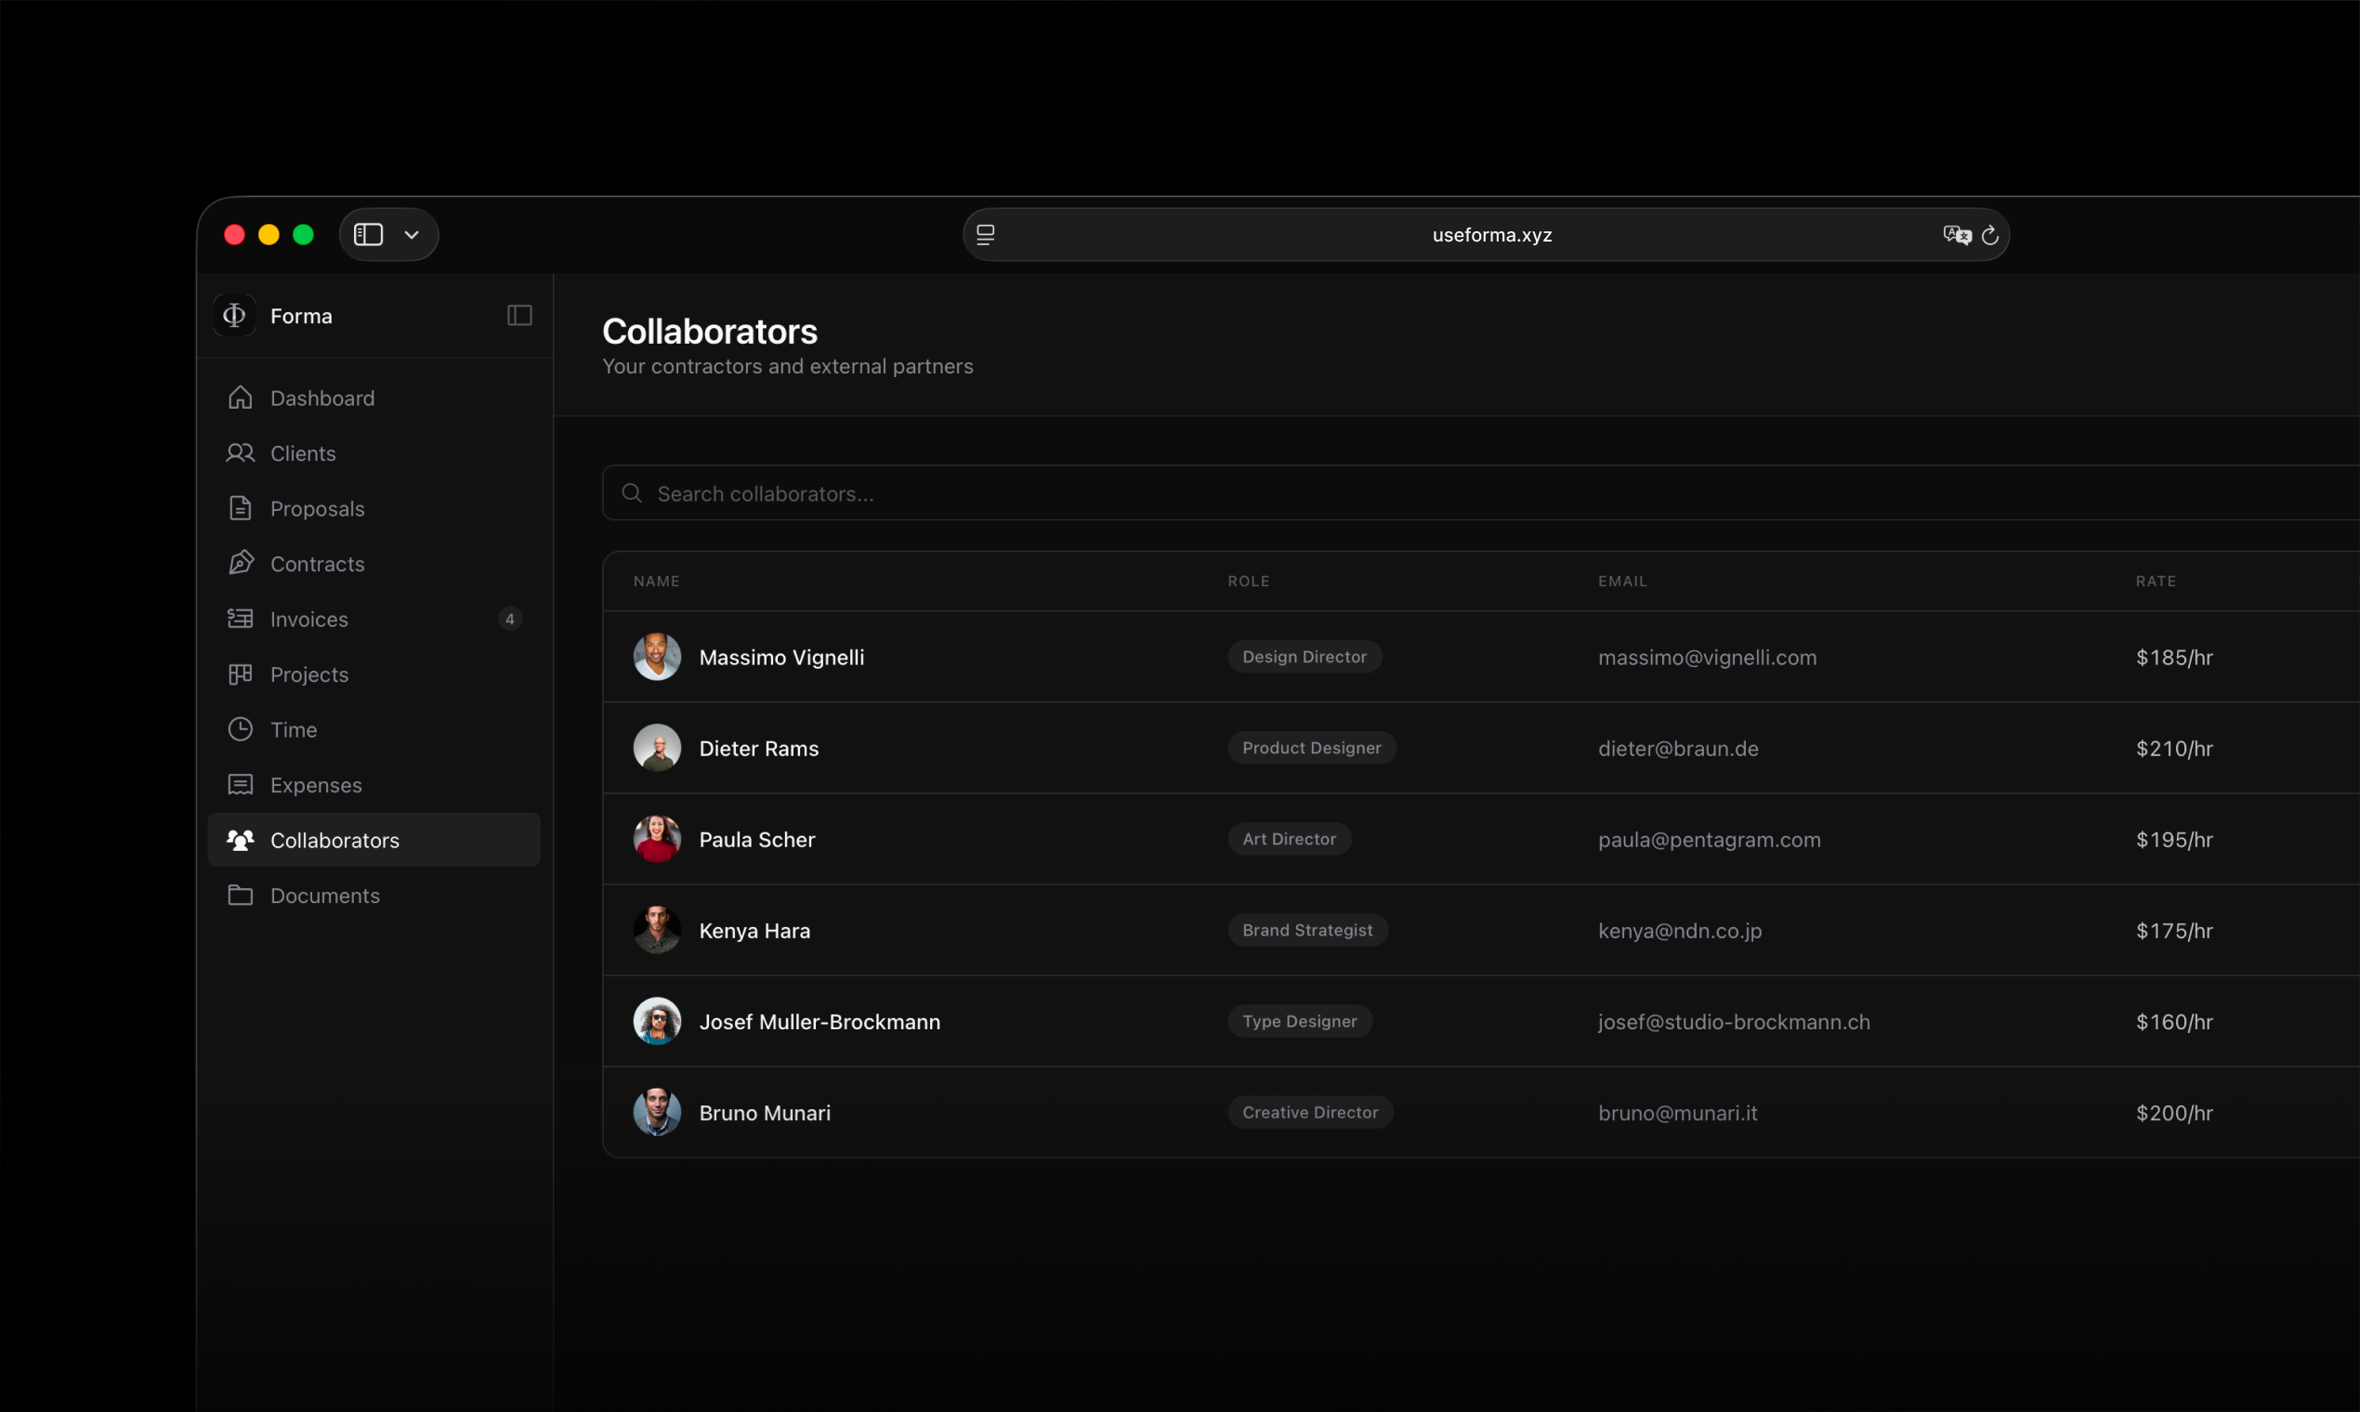Click Massimo Vignelli's avatar
The image size is (2360, 1412).
[658, 658]
